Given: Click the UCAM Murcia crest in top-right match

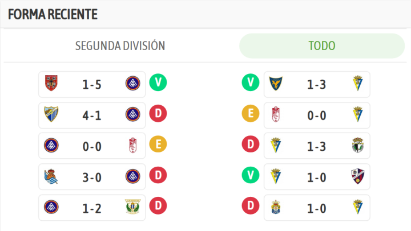Looking at the screenshot, I should (277, 84).
